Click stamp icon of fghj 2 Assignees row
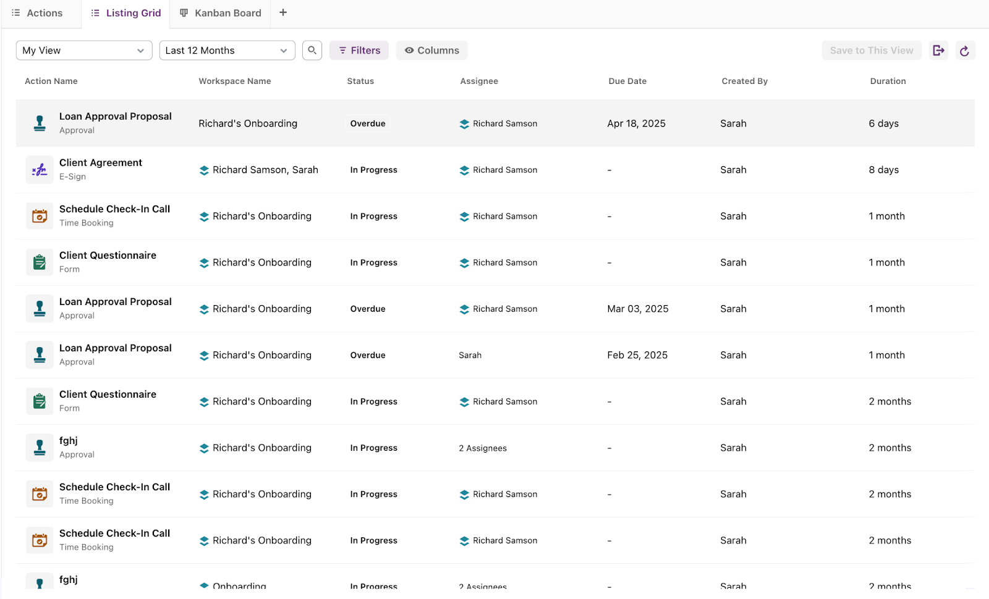This screenshot has width=989, height=599. 40,447
